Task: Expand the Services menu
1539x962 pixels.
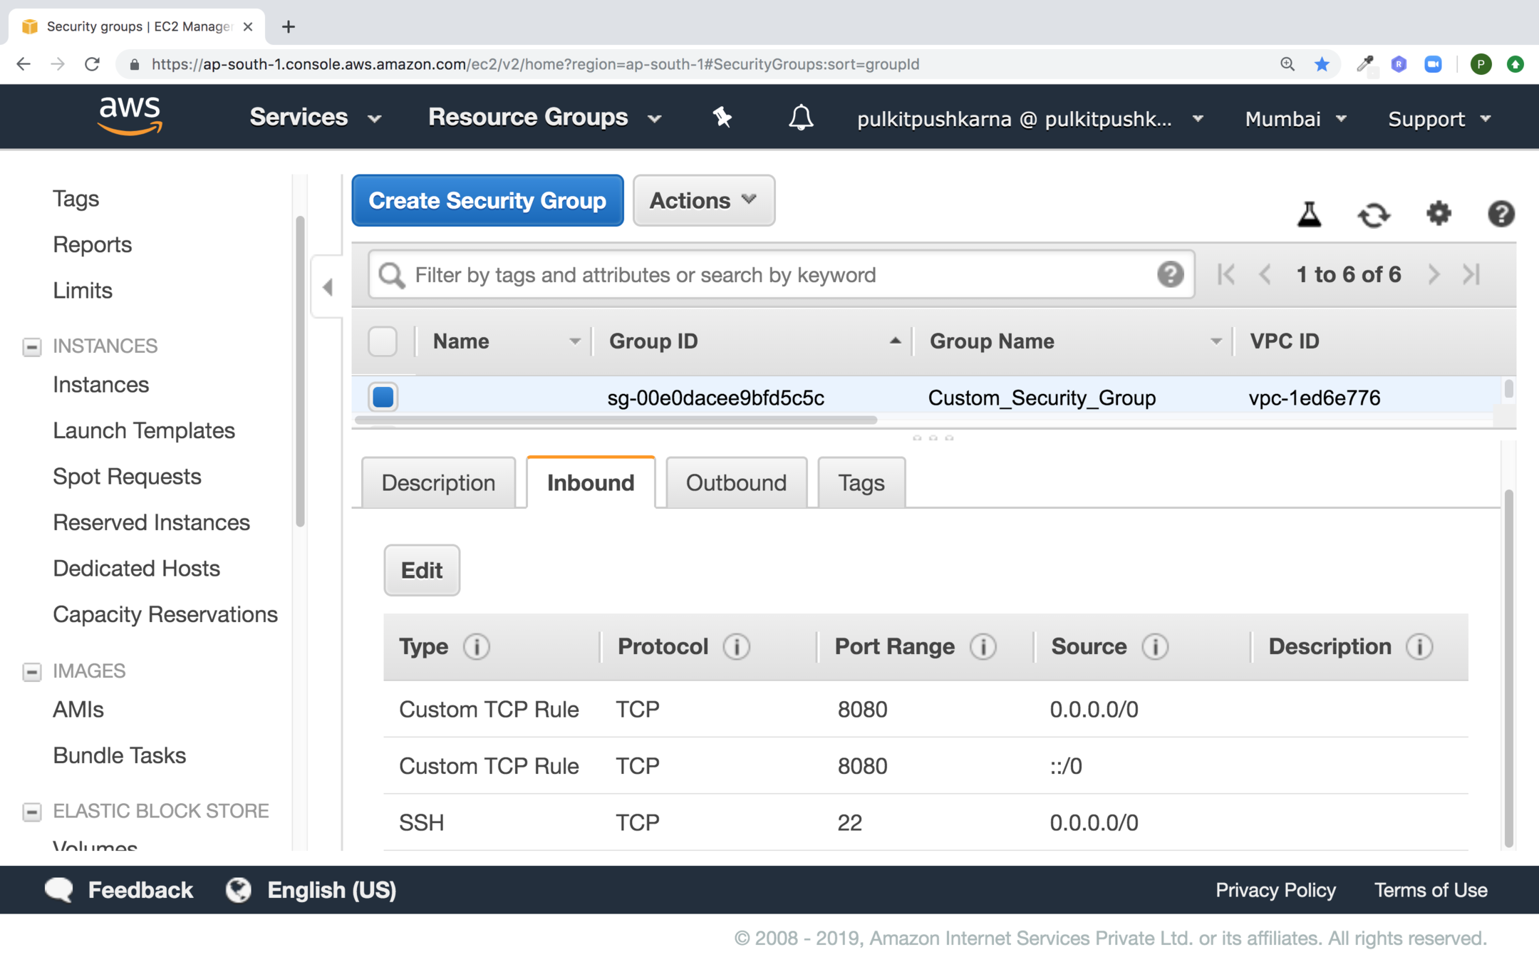Action: point(315,118)
